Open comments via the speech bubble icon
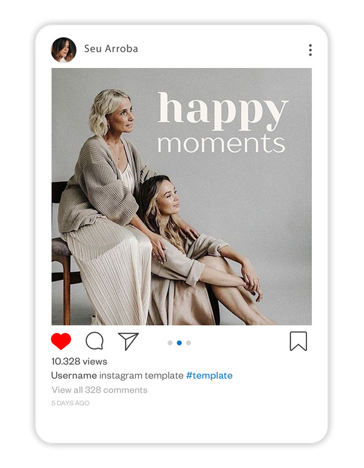364x468 pixels. tap(94, 341)
